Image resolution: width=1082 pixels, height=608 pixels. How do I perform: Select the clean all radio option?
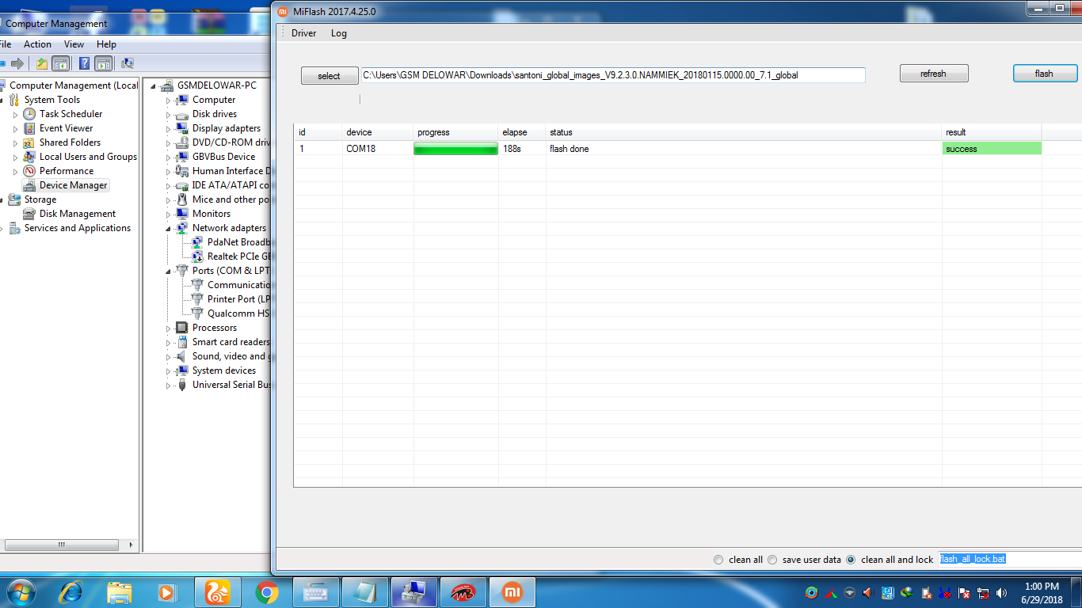(718, 560)
